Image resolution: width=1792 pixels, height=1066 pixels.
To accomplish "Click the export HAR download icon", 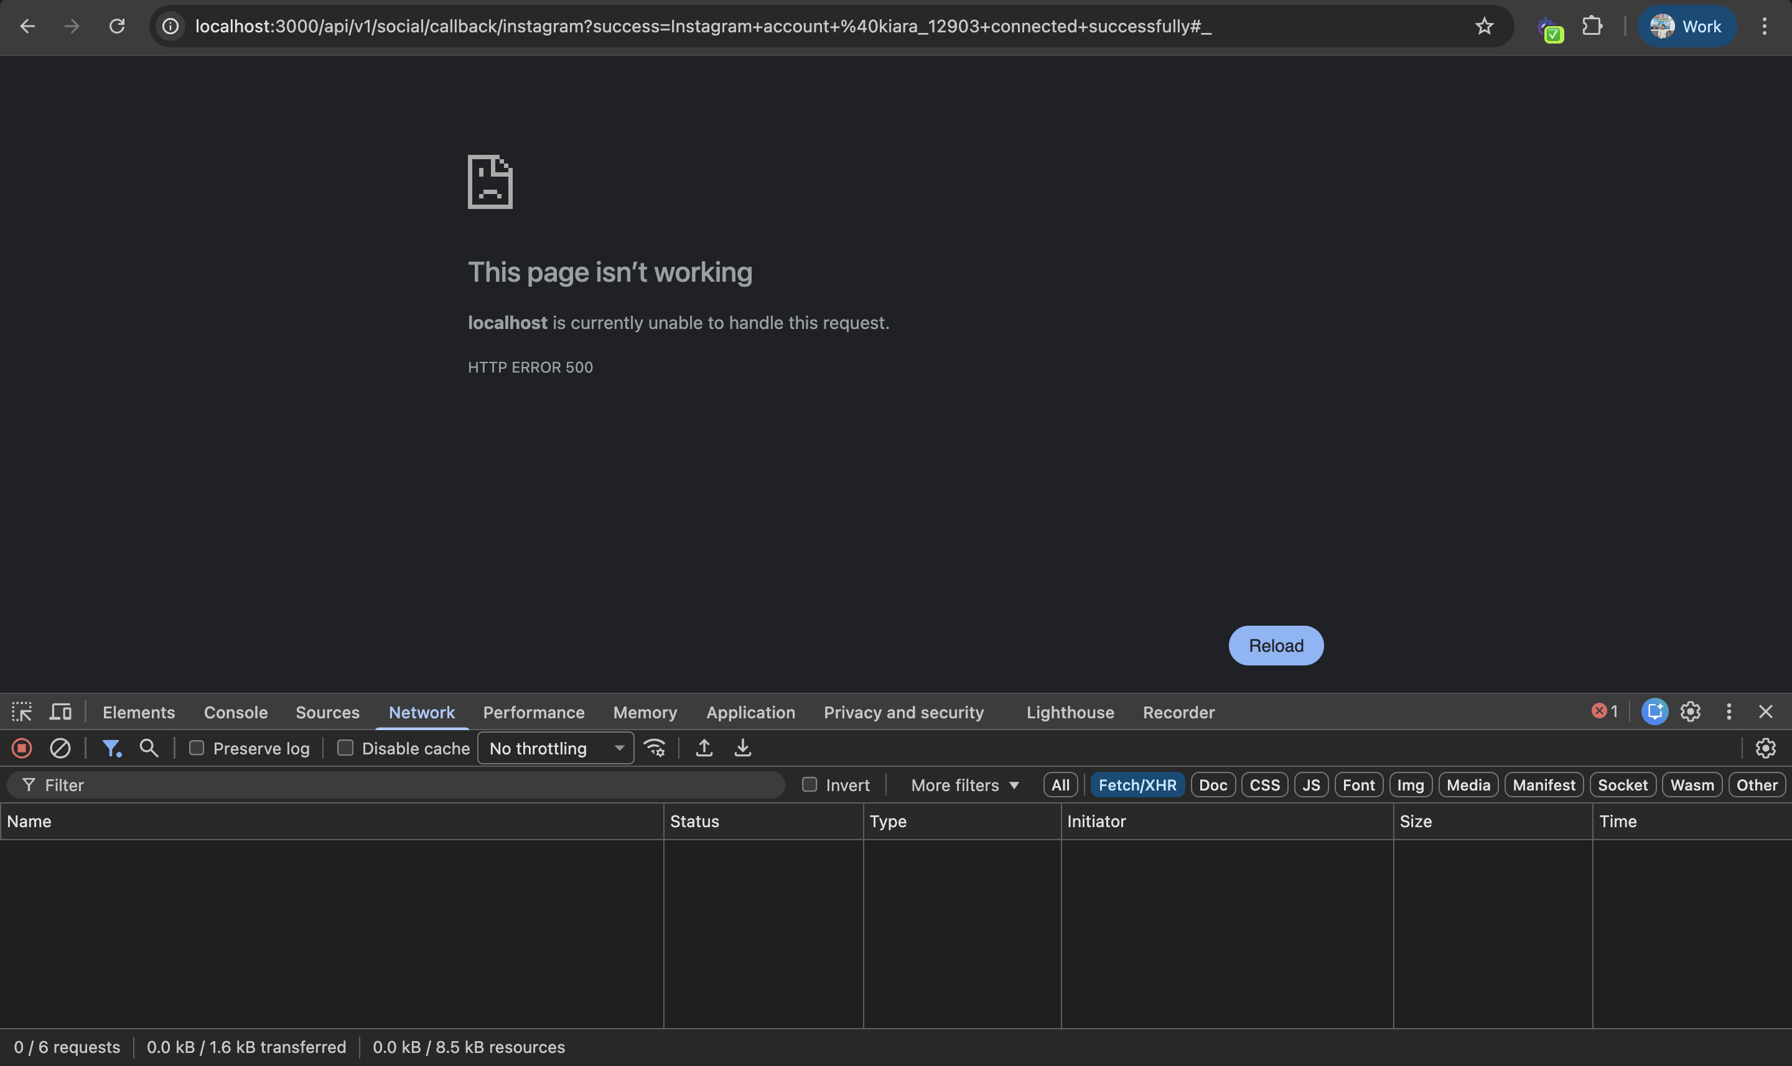I will [742, 748].
